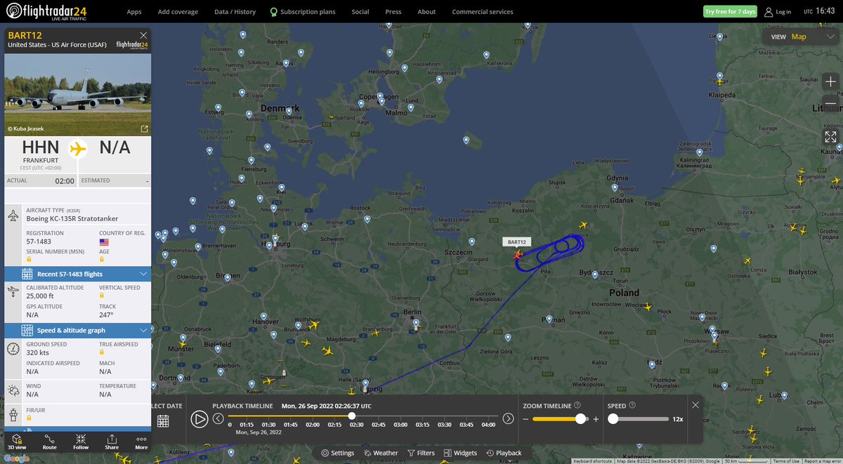
Task: Click the BART12 map label
Action: tap(517, 242)
